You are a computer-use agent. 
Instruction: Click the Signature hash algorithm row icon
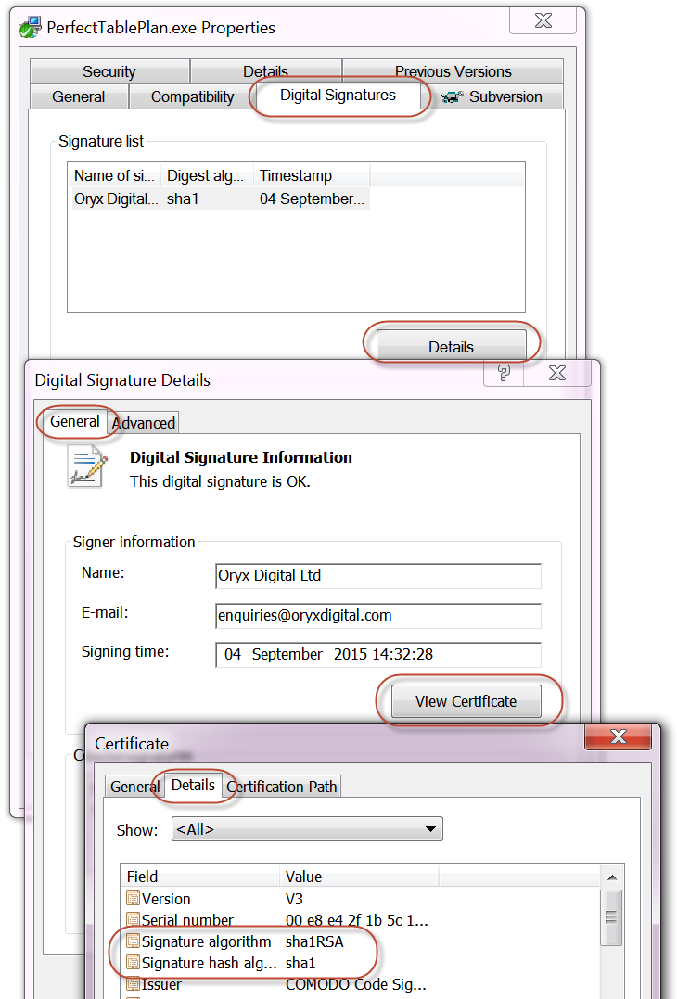click(x=133, y=963)
